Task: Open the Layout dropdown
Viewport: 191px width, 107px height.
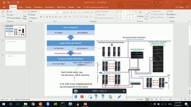Action: 33,11
